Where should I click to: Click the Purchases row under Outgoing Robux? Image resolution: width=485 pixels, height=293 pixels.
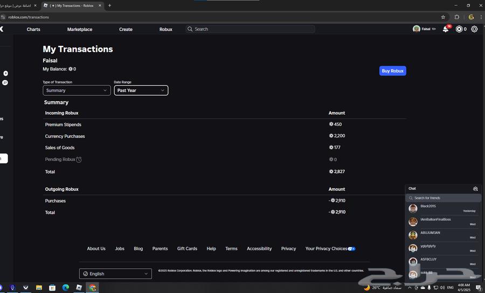pyautogui.click(x=225, y=201)
